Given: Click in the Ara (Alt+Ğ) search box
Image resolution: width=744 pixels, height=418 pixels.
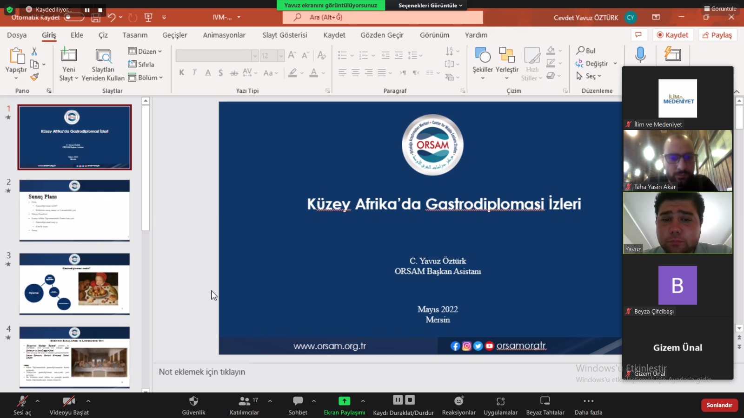Looking at the screenshot, I should click(383, 17).
